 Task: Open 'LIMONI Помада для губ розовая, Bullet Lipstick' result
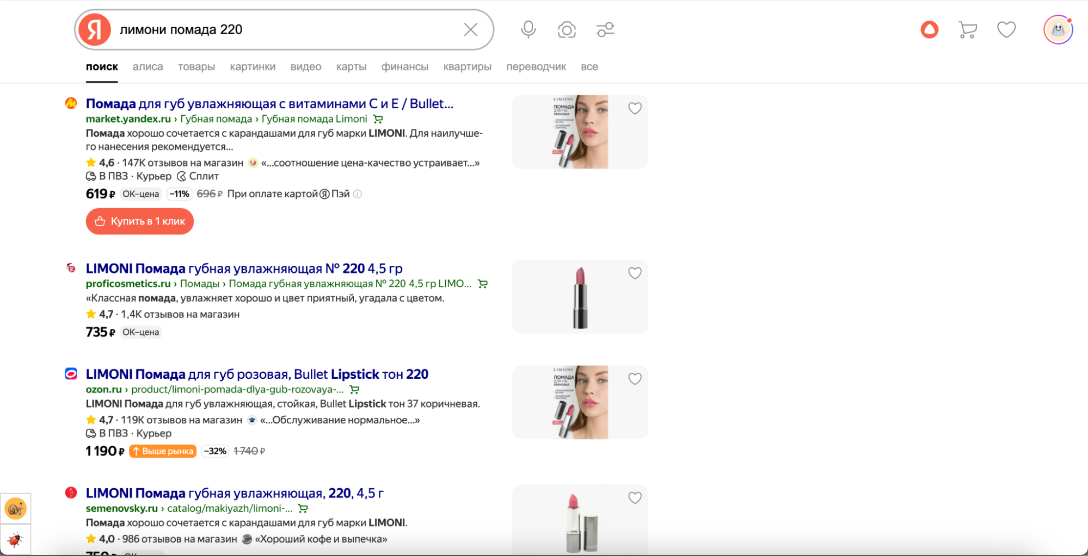[x=257, y=374]
